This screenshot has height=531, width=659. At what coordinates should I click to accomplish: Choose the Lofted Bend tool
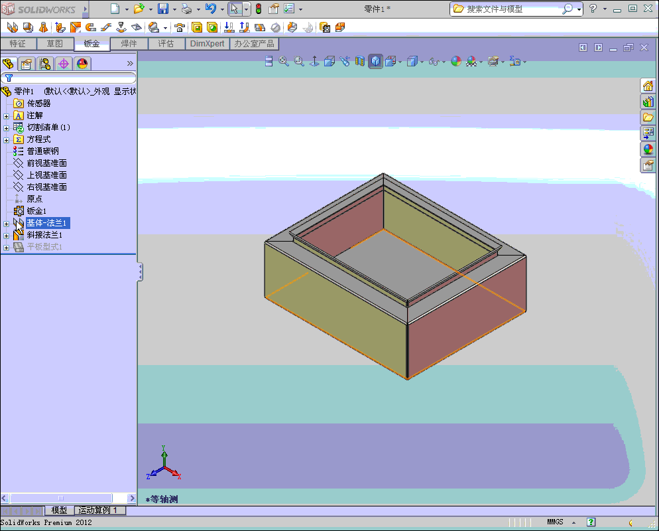pos(43,27)
